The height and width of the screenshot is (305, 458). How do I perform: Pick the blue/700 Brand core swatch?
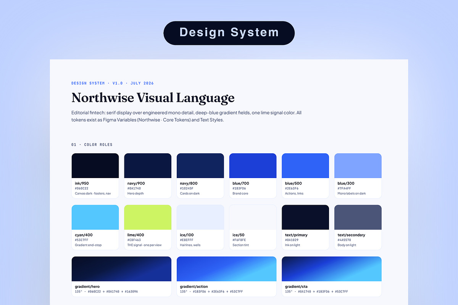coord(253,176)
